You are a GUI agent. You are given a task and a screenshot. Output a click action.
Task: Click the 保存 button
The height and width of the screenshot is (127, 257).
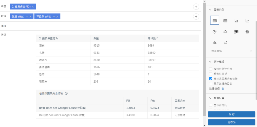click(231, 114)
